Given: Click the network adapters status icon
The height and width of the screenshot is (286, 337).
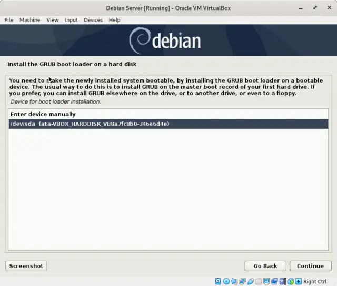Looking at the screenshot, I should point(242,281).
